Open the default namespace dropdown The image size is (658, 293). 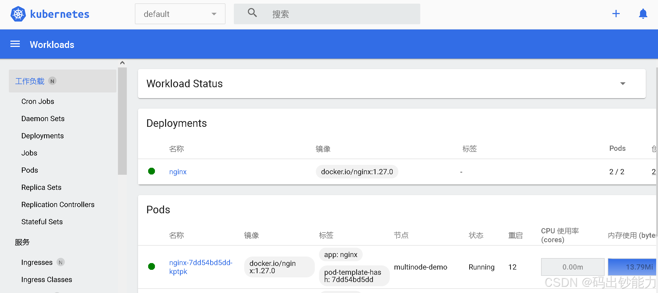pos(180,14)
